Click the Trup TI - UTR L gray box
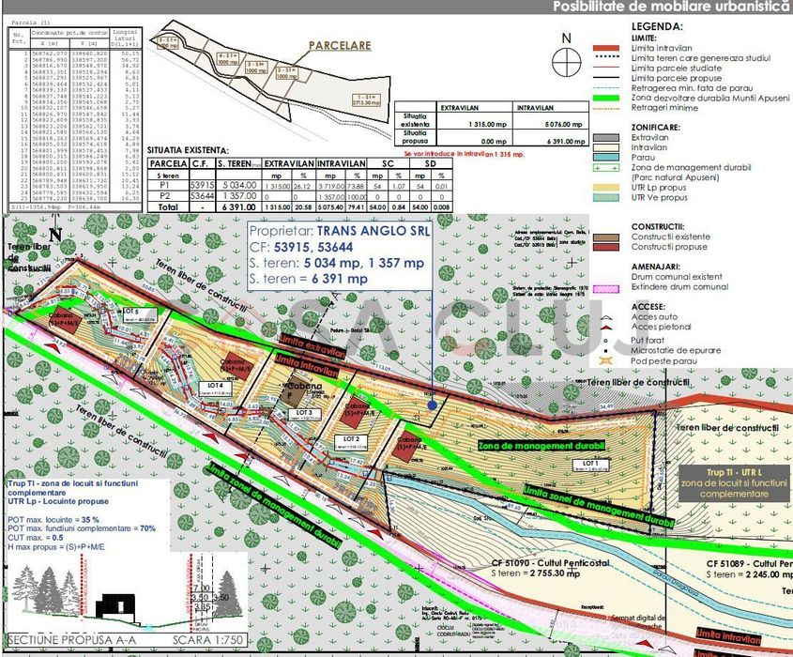Image resolution: width=793 pixels, height=657 pixels. 734,483
